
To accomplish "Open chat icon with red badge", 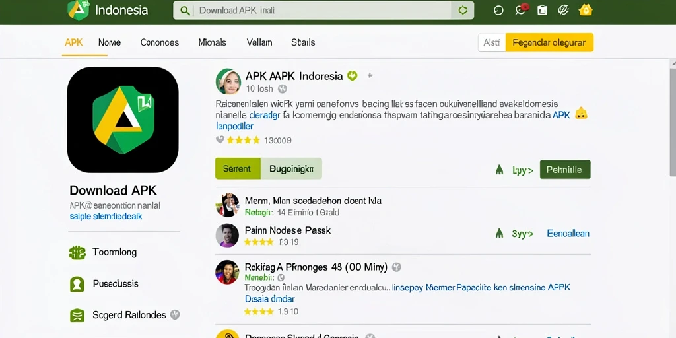I will 521,9.
